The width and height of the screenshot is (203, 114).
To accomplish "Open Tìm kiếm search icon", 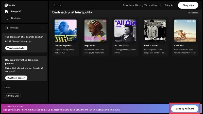I will tap(6, 18).
